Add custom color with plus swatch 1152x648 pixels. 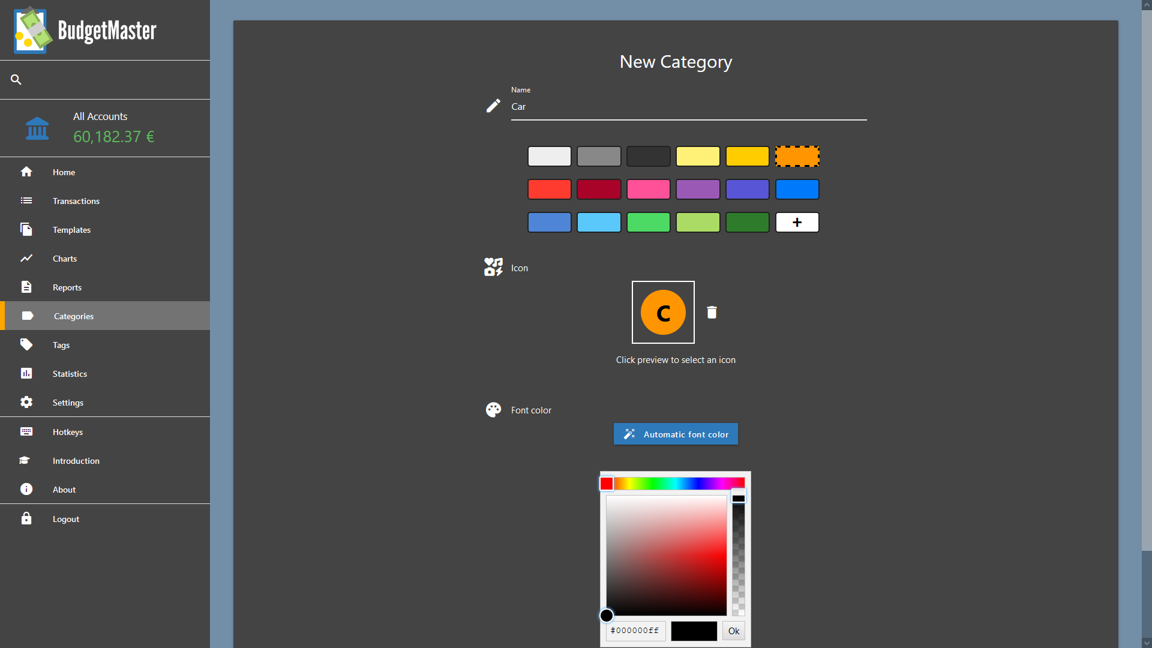click(x=797, y=222)
